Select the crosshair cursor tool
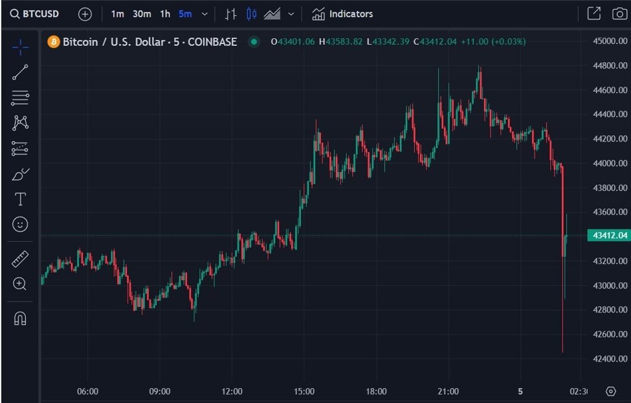The width and height of the screenshot is (631, 403). 20,47
